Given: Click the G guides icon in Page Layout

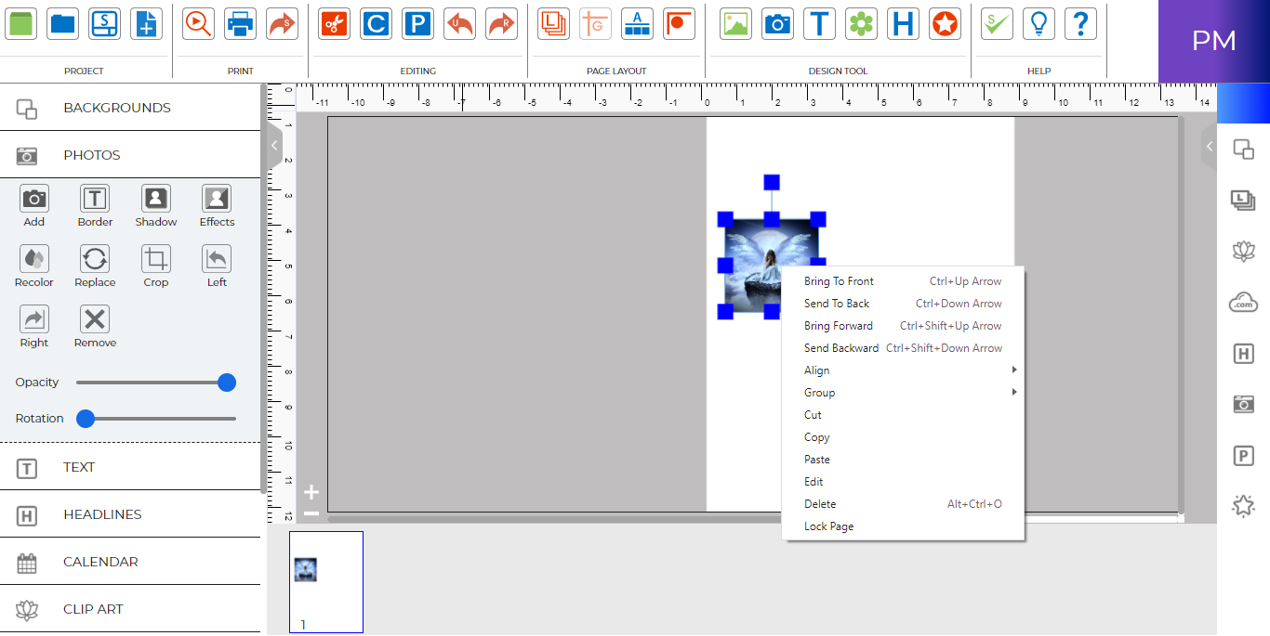Looking at the screenshot, I should (595, 23).
